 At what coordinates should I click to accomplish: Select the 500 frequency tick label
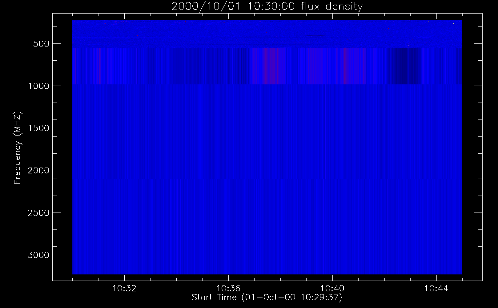(41, 44)
